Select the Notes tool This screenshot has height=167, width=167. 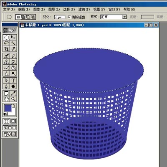coord(6,93)
